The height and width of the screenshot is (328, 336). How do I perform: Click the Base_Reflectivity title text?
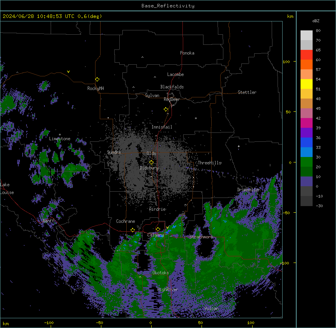pos(168,6)
